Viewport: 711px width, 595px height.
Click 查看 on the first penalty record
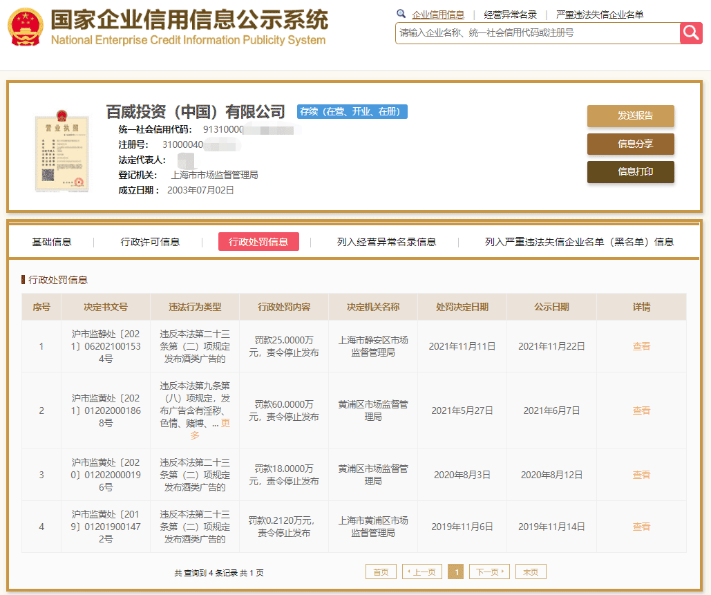click(x=641, y=346)
